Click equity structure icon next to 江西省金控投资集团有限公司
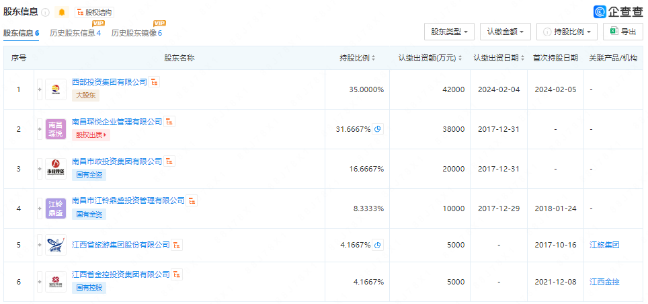The image size is (648, 304). pyautogui.click(x=177, y=274)
